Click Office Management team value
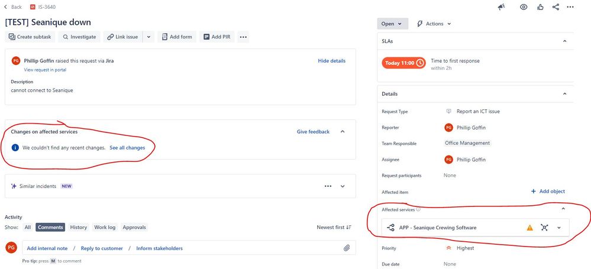591x269 pixels. pyautogui.click(x=467, y=143)
